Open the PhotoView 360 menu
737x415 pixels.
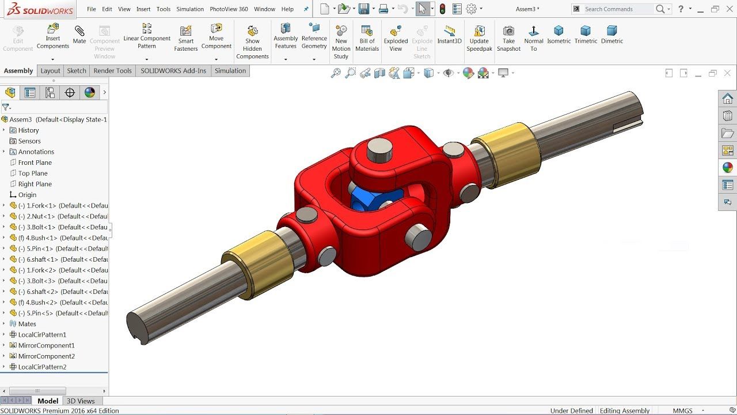229,9
